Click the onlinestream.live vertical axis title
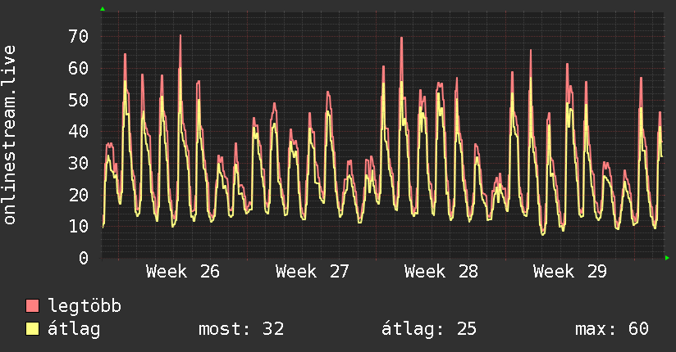 point(10,135)
